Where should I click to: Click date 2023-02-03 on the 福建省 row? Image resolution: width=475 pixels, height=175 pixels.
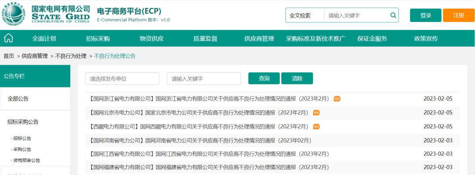click(438, 167)
